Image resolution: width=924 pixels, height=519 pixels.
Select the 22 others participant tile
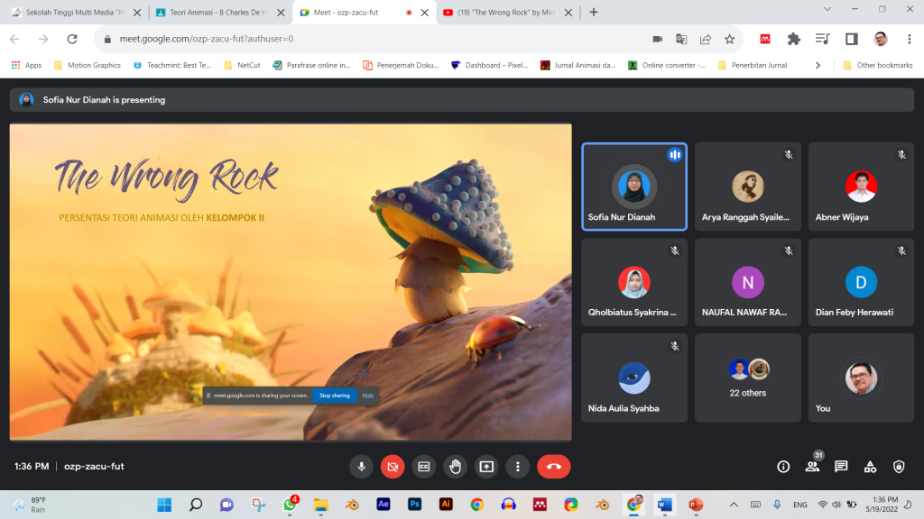[x=748, y=378]
